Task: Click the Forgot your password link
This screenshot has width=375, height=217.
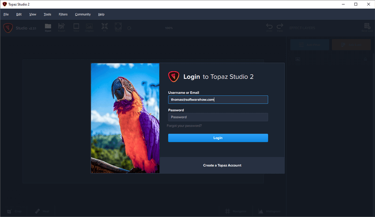Action: point(184,126)
